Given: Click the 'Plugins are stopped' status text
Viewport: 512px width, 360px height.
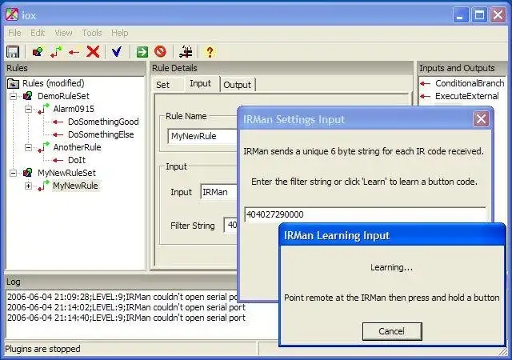Looking at the screenshot, I should click(x=42, y=349).
